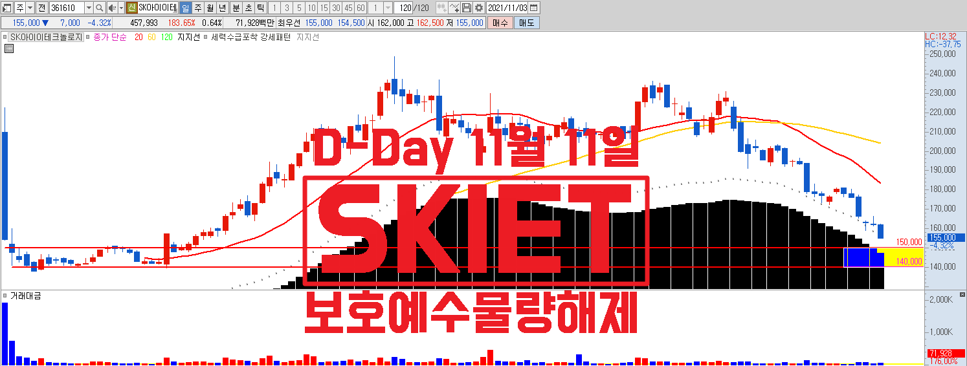Click the LC:12.32 indicator text
This screenshot has width=967, height=366.
click(x=940, y=36)
